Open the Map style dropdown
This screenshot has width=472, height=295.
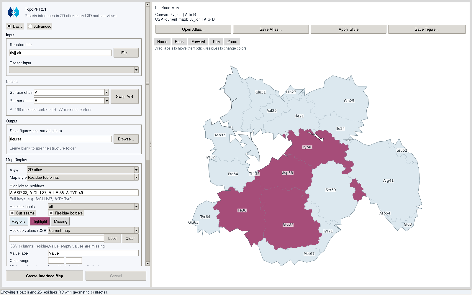click(83, 177)
